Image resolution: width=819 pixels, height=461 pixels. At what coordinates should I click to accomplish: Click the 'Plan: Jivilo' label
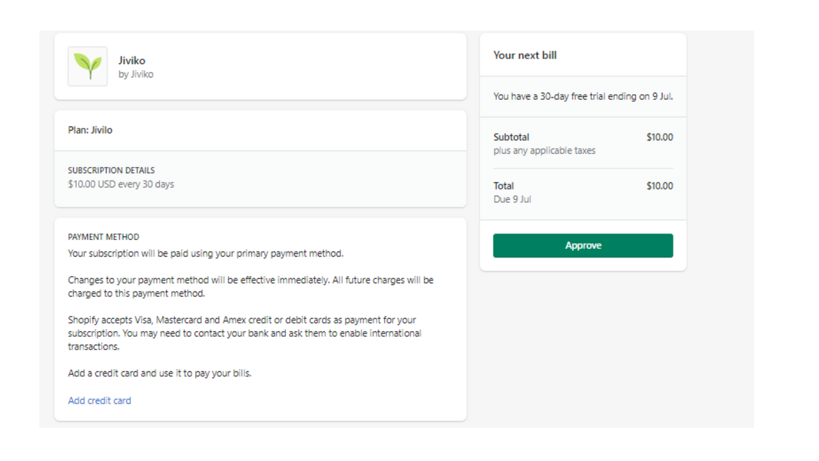[x=90, y=130]
